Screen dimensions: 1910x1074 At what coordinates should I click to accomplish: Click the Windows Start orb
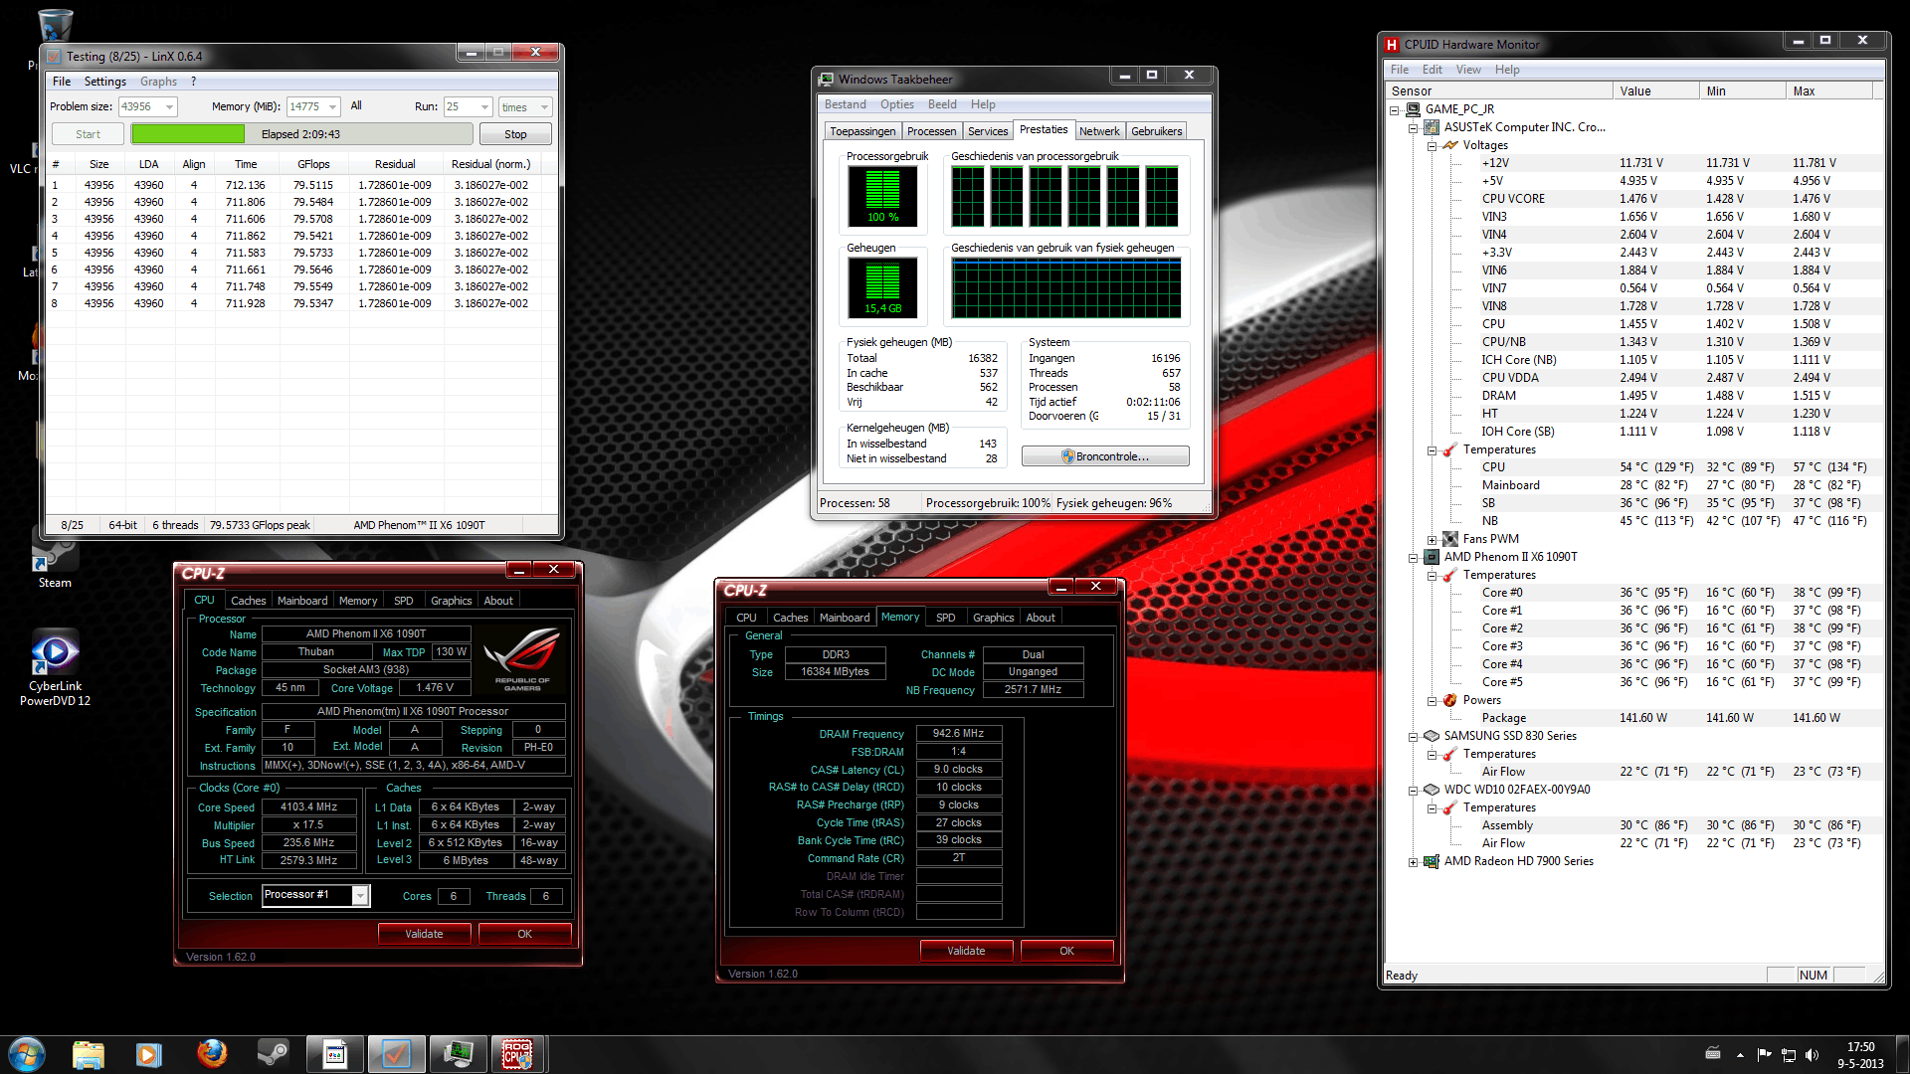click(27, 1053)
